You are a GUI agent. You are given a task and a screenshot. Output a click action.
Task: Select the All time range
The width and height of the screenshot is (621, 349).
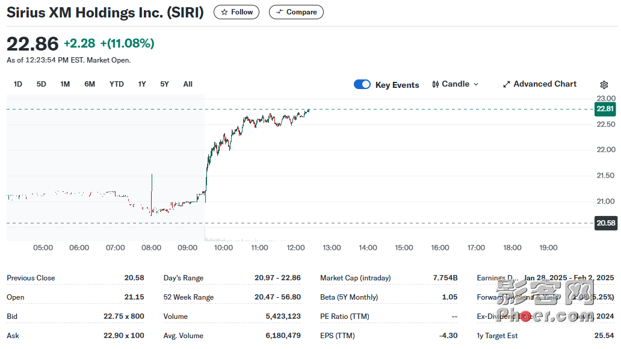click(188, 84)
